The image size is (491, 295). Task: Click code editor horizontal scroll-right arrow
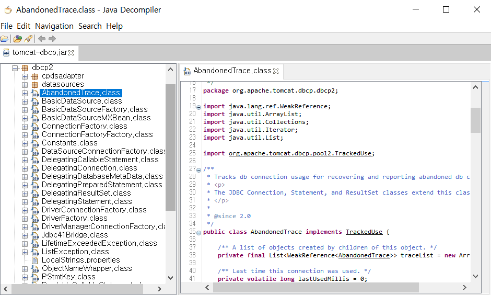(x=464, y=288)
